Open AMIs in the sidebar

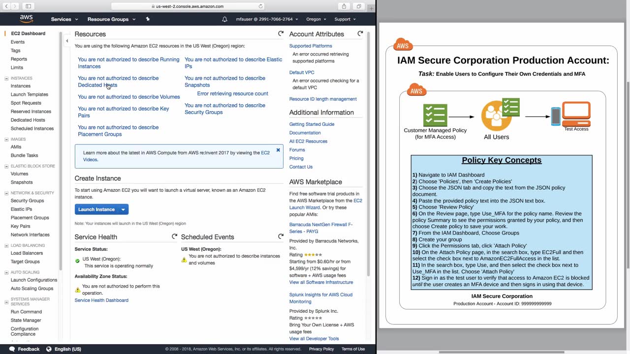[16, 147]
